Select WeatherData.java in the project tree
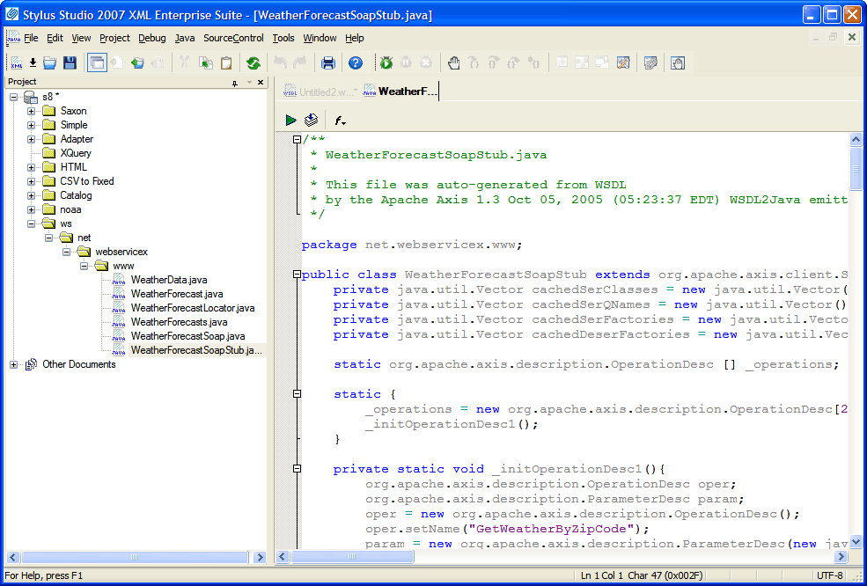This screenshot has height=586, width=867. (169, 280)
